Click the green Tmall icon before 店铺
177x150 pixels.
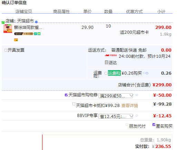coord(3,22)
